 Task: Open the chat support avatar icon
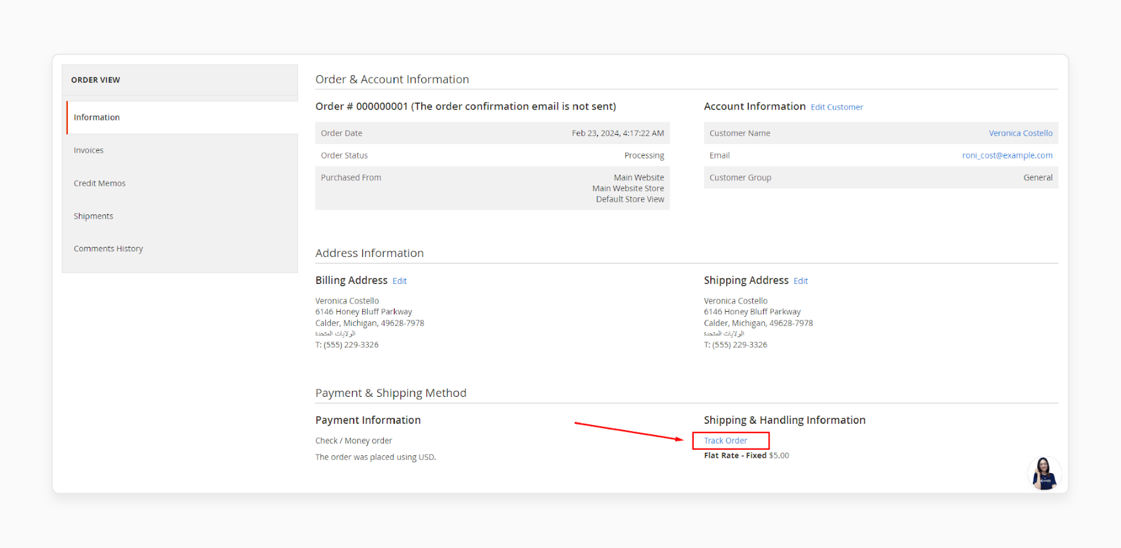coord(1044,473)
